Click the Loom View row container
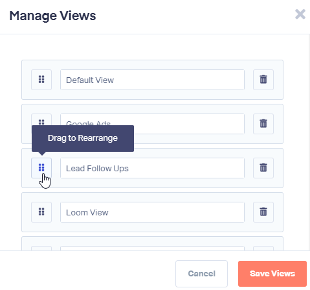The height and width of the screenshot is (290, 310). click(152, 212)
